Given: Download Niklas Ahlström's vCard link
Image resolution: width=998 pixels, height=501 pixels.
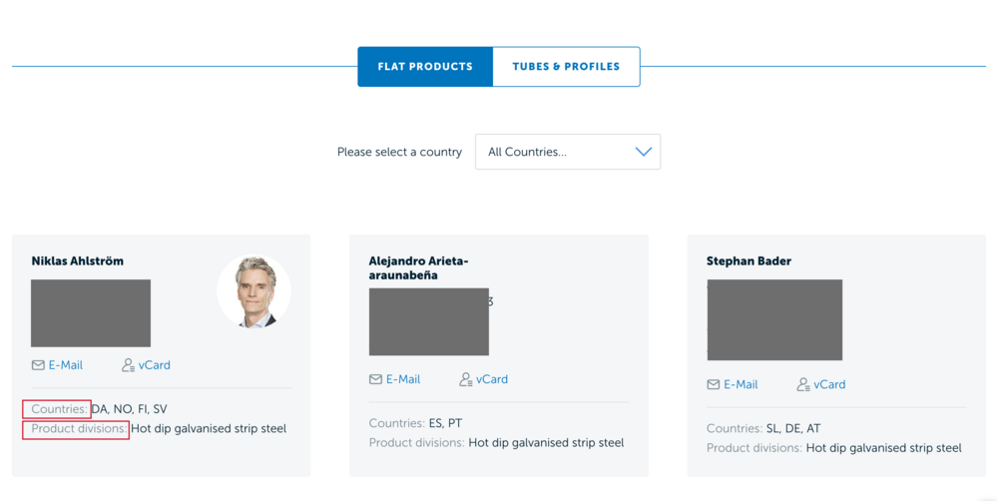Looking at the screenshot, I should 155,365.
